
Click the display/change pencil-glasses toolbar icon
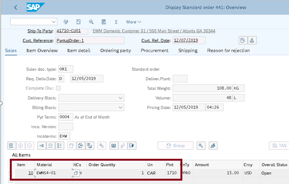(x=66, y=22)
